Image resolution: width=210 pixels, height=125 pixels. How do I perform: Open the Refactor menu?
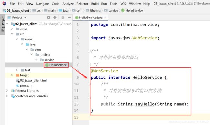(x=82, y=4)
